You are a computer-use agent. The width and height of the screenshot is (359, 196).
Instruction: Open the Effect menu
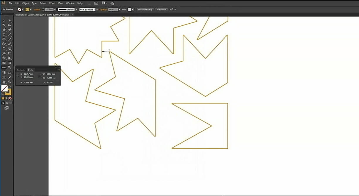pos(52,3)
